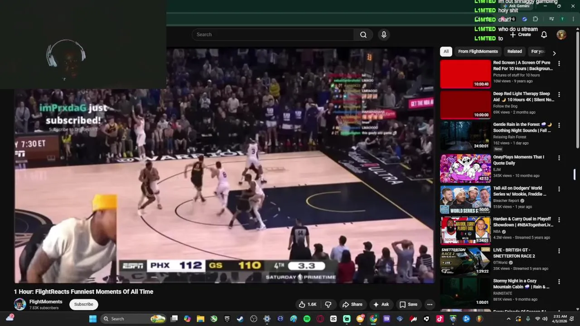Open options menu for Gentle Rain video
The width and height of the screenshot is (580, 326).
pos(559,125)
